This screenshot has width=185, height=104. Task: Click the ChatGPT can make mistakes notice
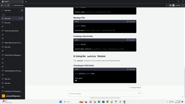point(105,98)
